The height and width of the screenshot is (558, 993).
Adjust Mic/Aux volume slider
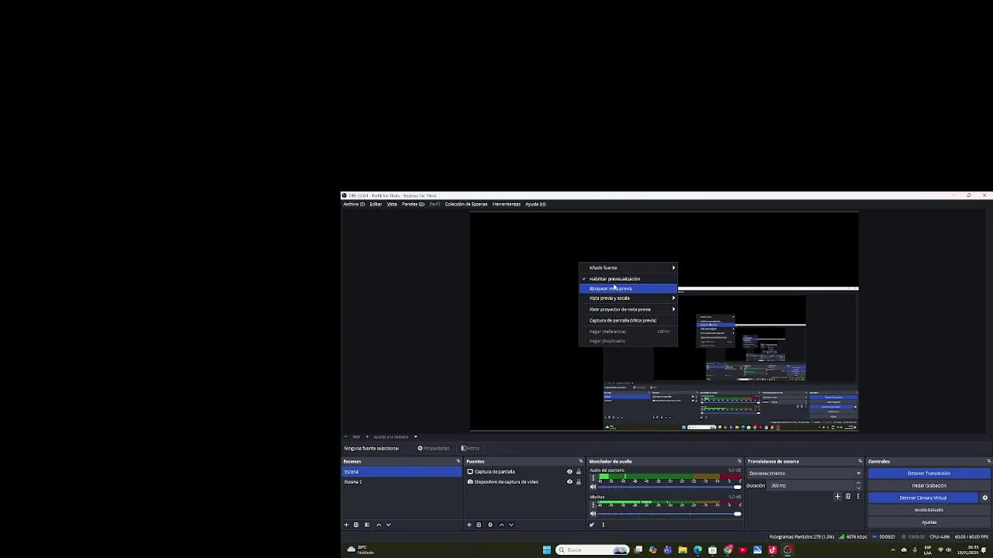pos(669,513)
